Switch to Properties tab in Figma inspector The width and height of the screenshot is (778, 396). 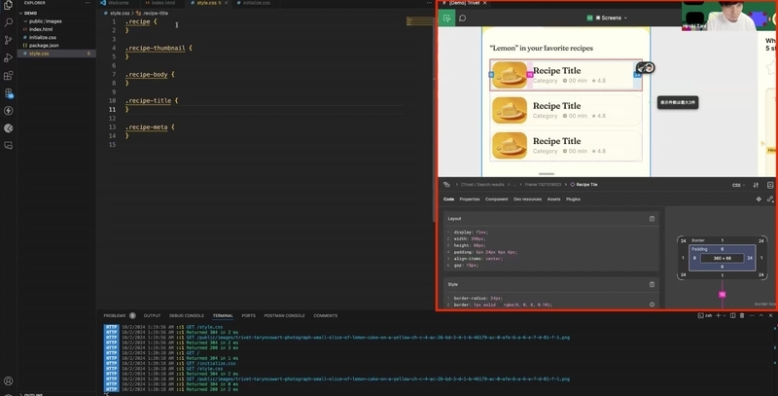click(x=470, y=199)
